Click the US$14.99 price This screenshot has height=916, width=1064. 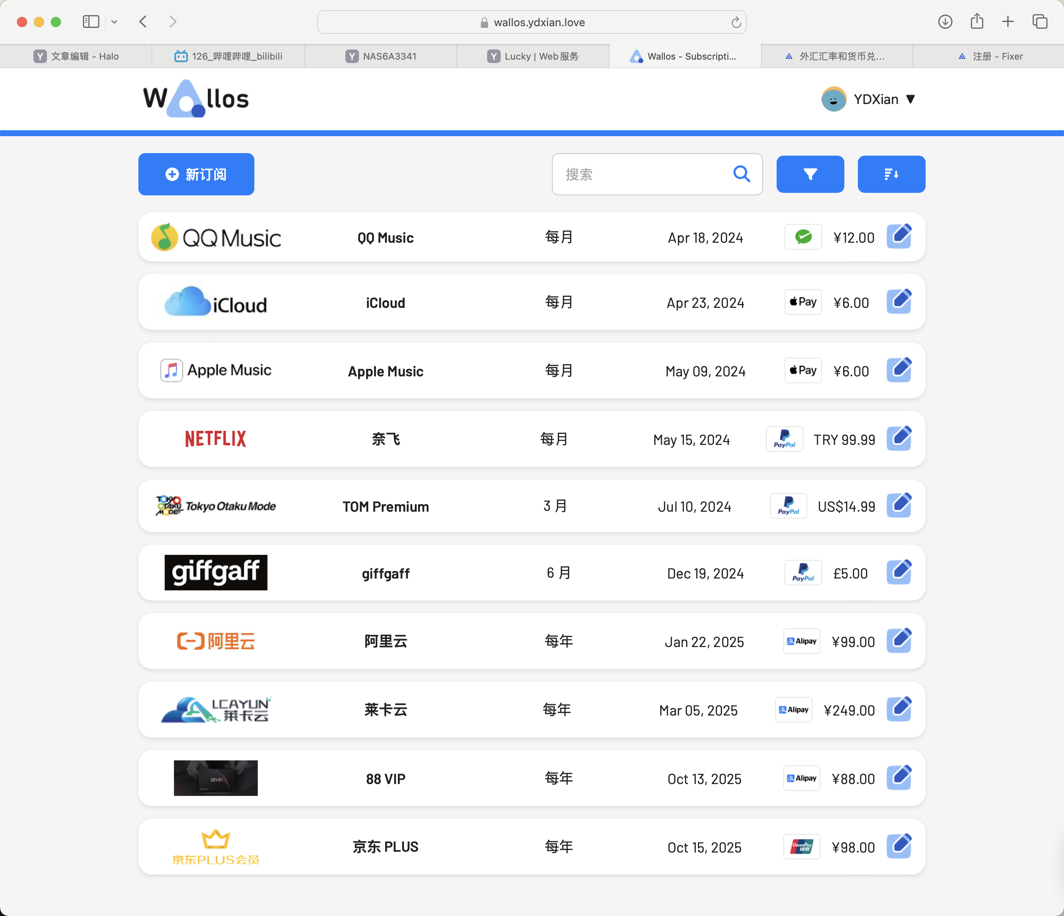point(846,507)
